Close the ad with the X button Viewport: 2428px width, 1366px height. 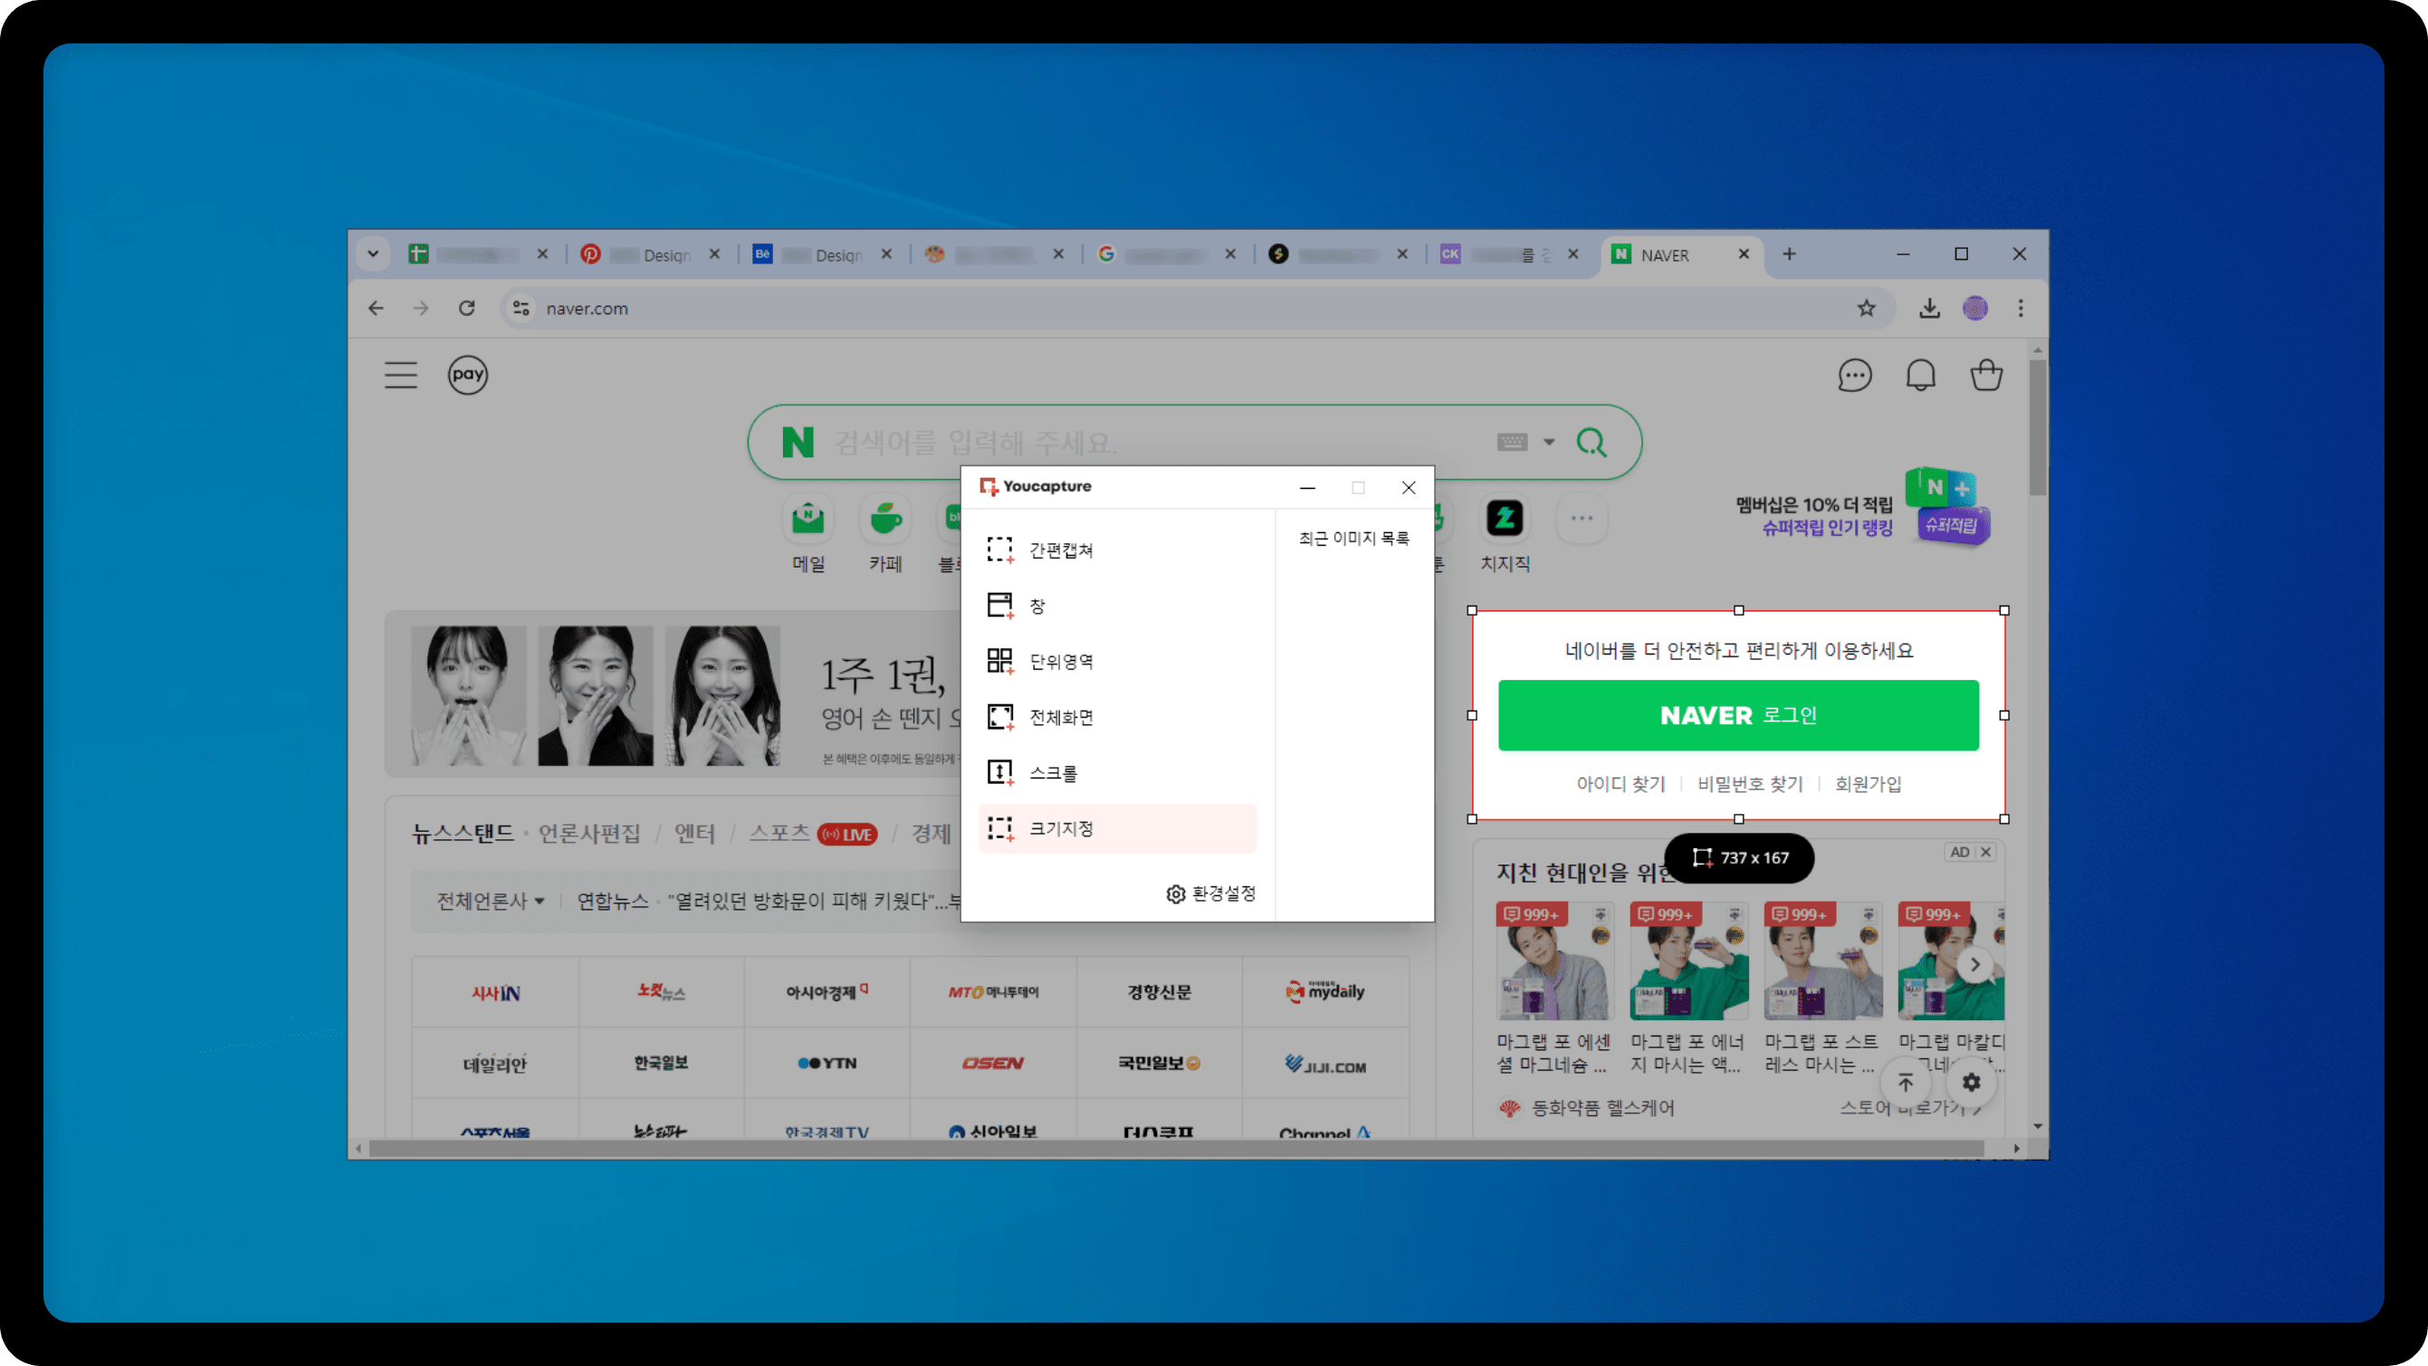(1986, 852)
